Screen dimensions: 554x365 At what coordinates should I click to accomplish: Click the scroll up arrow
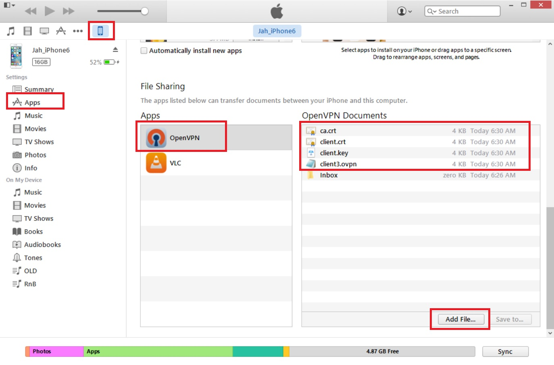[x=550, y=44]
